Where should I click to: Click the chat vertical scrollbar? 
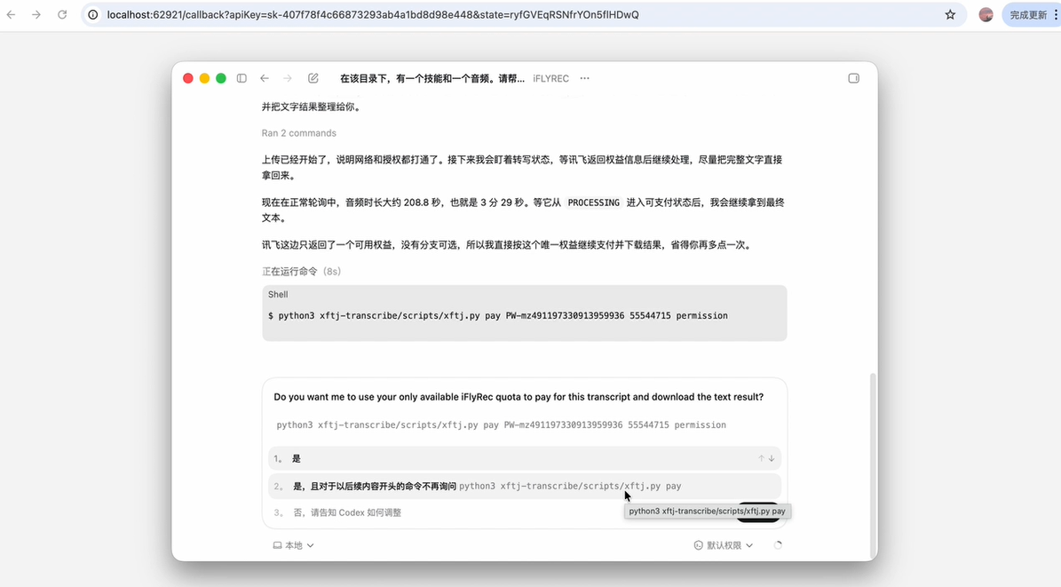(x=873, y=460)
